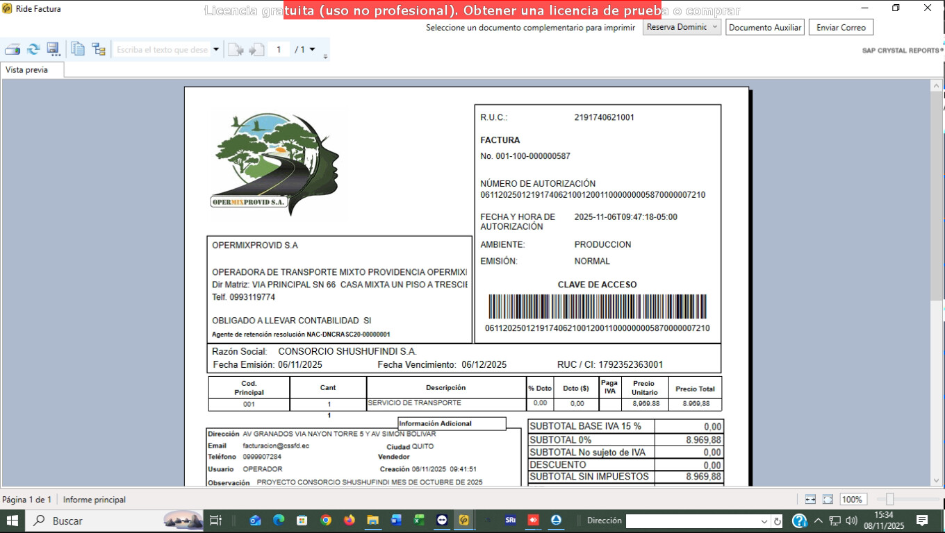Open the page count dropdown arrow
Image resolution: width=945 pixels, height=533 pixels.
pos(312,49)
